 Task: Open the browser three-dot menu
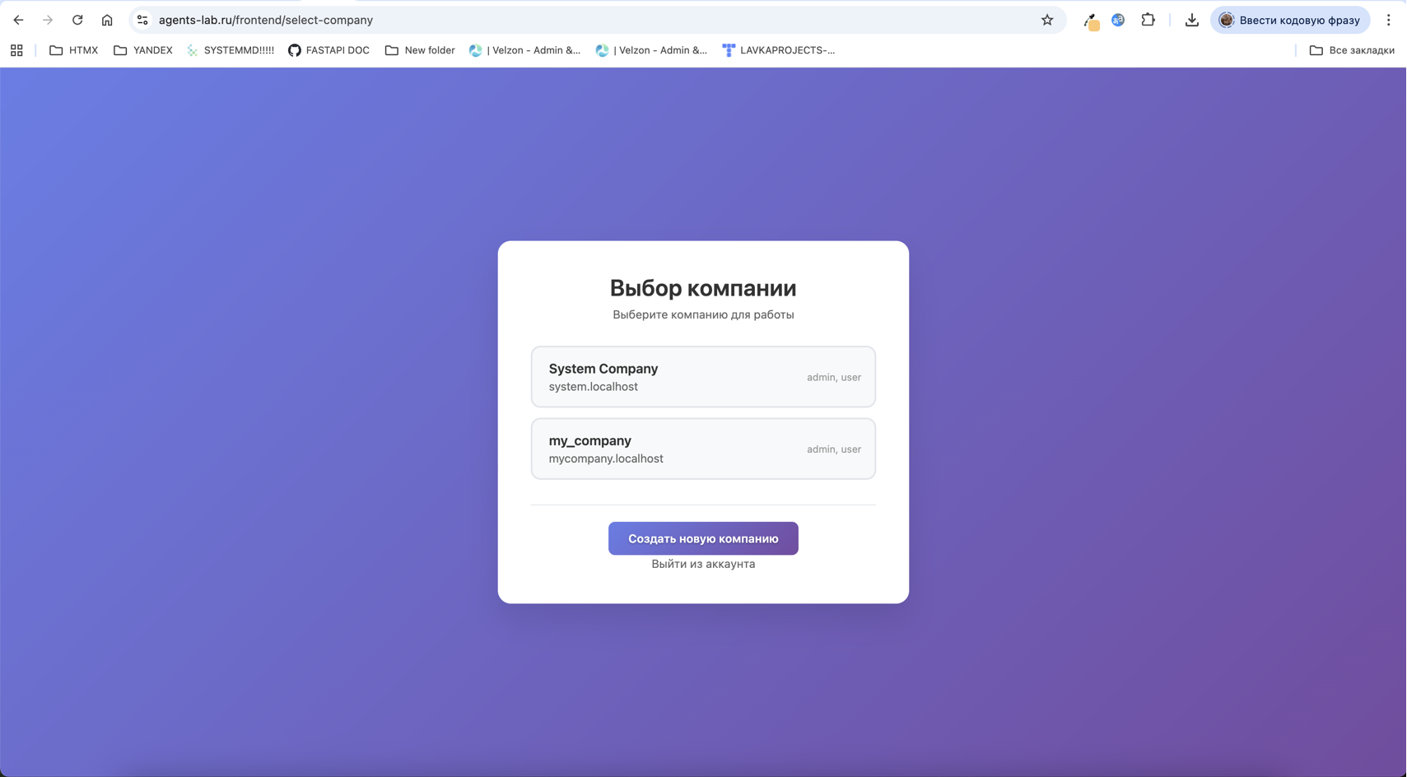pos(1388,20)
